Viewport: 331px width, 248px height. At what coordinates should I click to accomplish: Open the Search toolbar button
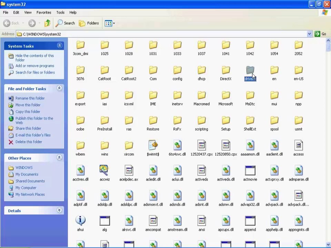[x=65, y=23]
